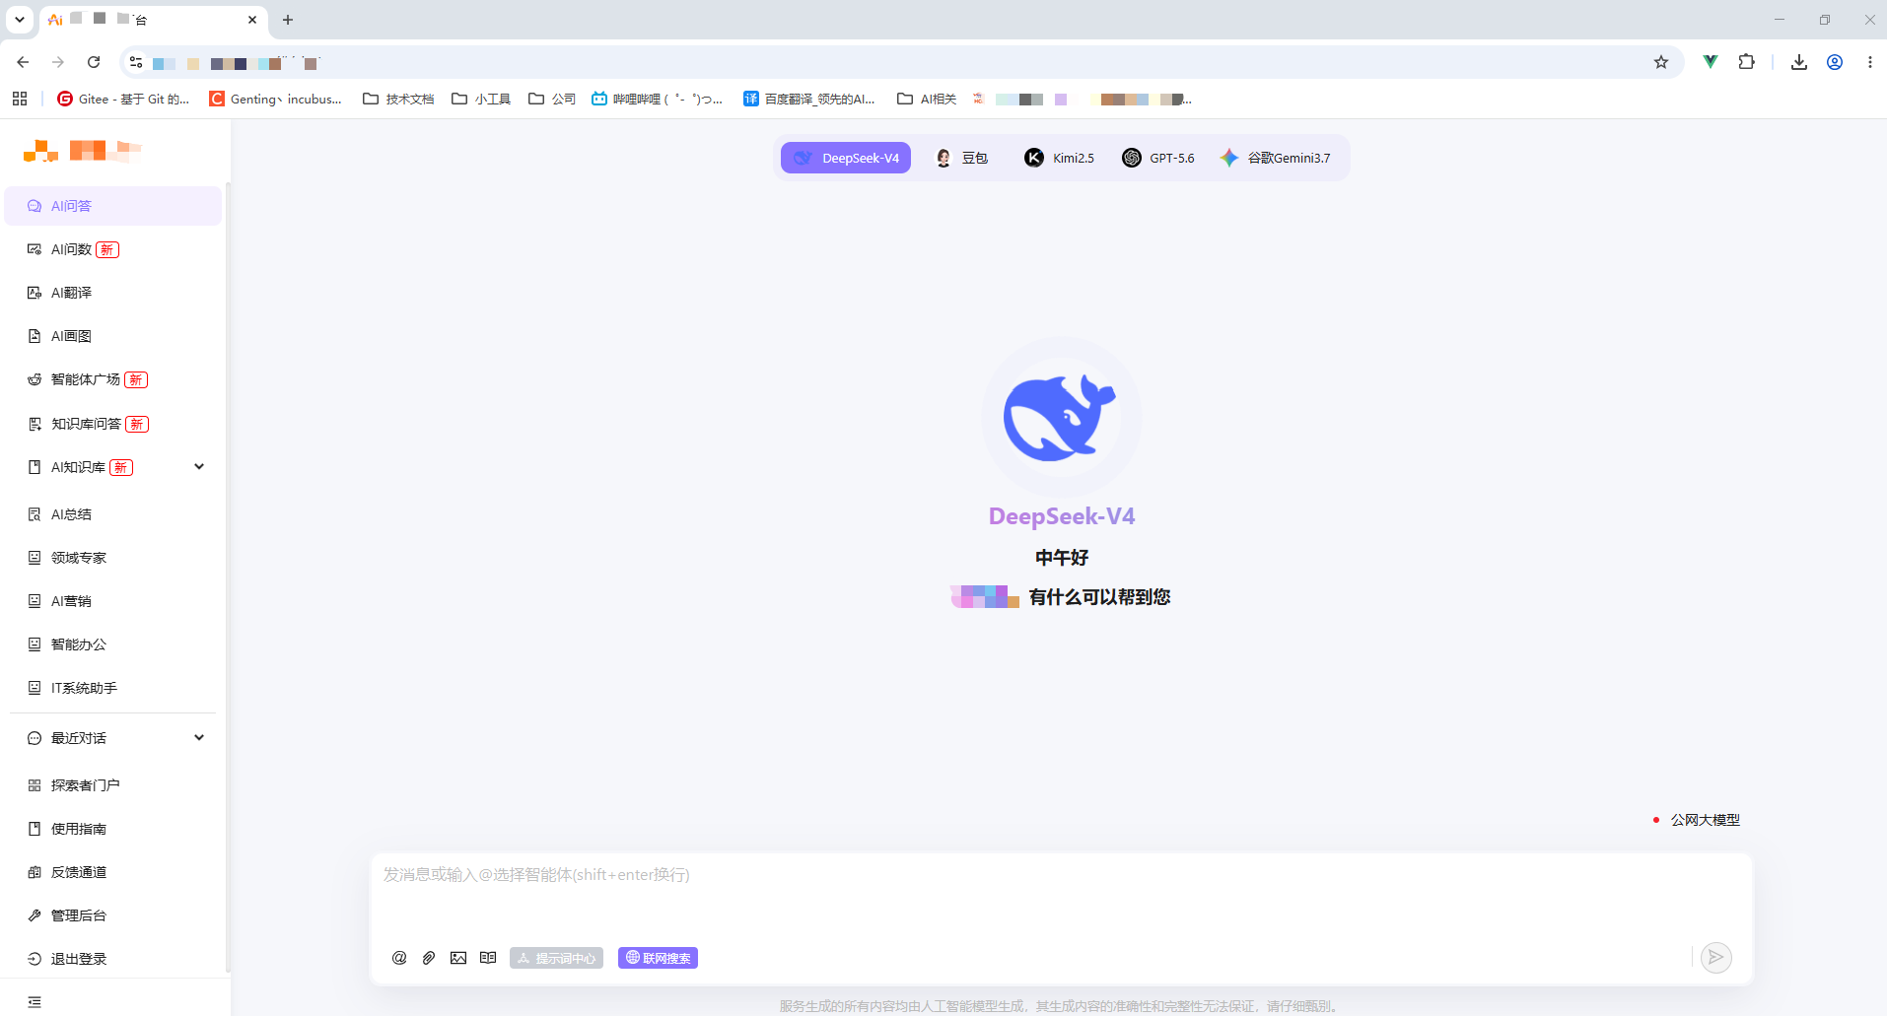1887x1016 pixels.
Task: Switch to the 豆包 model tab
Action: pos(961,158)
